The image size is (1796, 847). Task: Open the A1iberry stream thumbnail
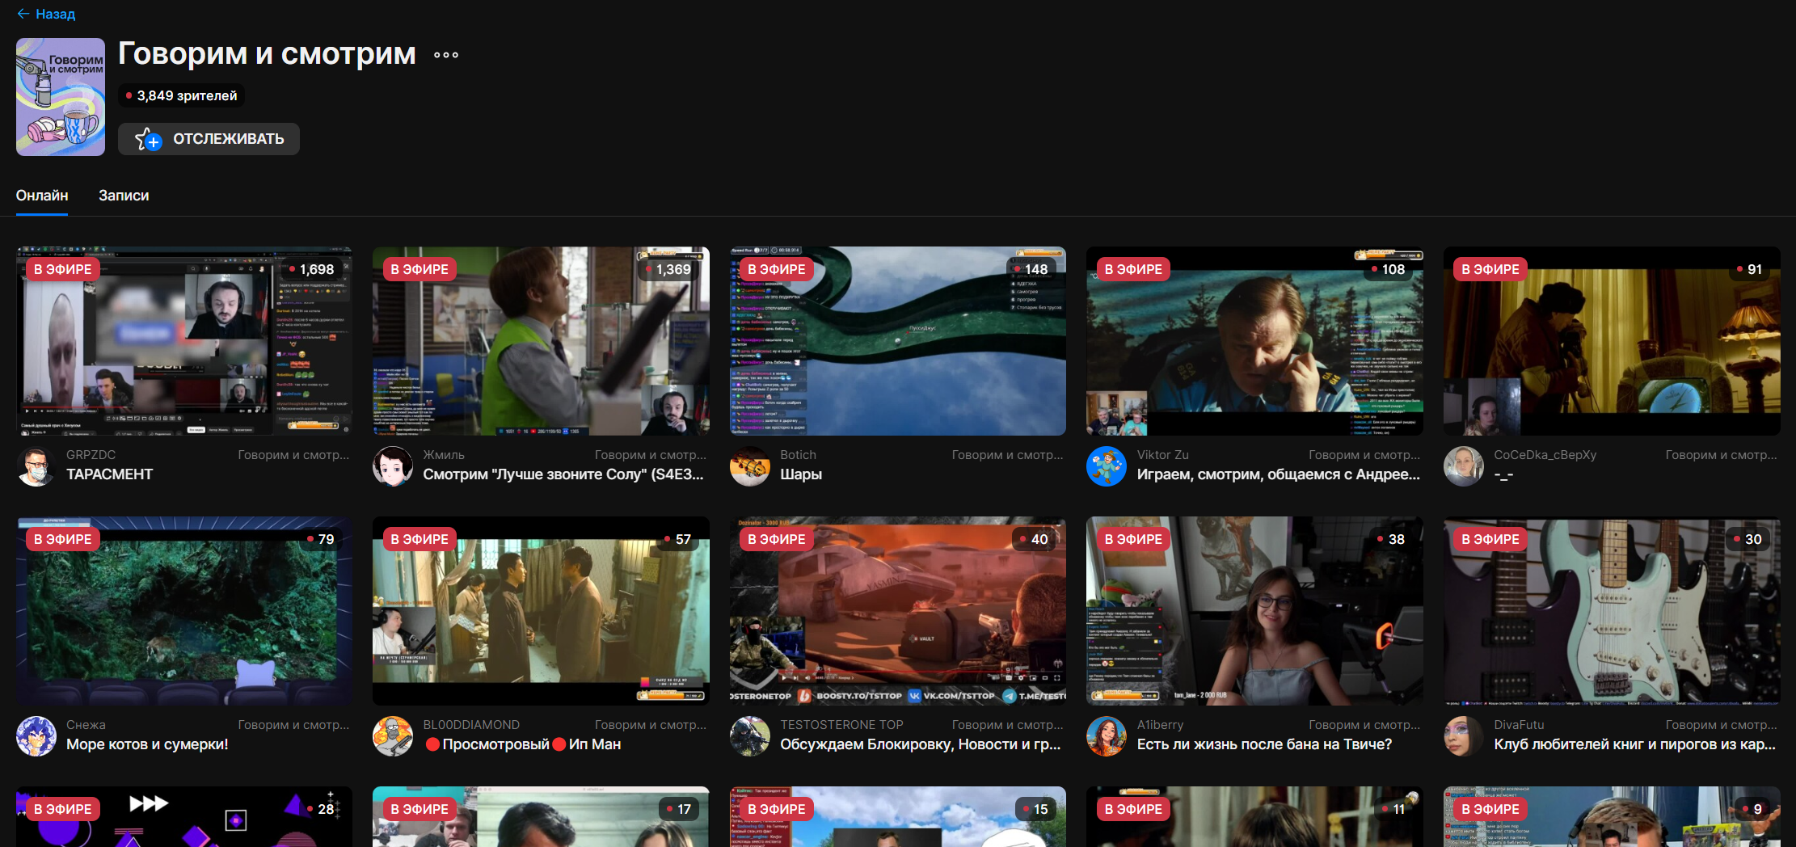(1254, 611)
